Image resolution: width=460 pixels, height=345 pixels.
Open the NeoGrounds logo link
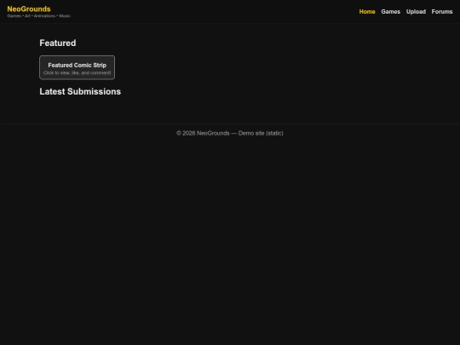point(29,9)
